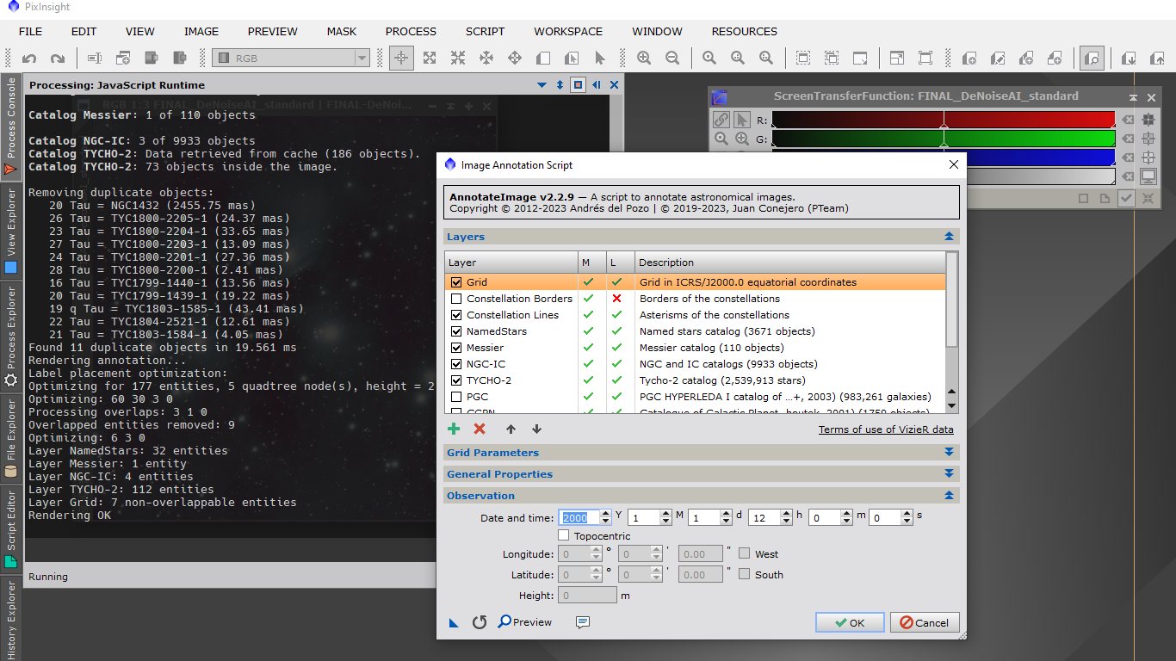Click the red channel STF slider bar
1176x661 pixels.
point(944,120)
